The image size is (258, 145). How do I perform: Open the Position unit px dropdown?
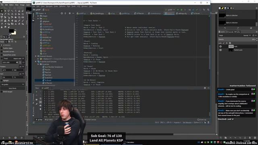click(x=22, y=66)
